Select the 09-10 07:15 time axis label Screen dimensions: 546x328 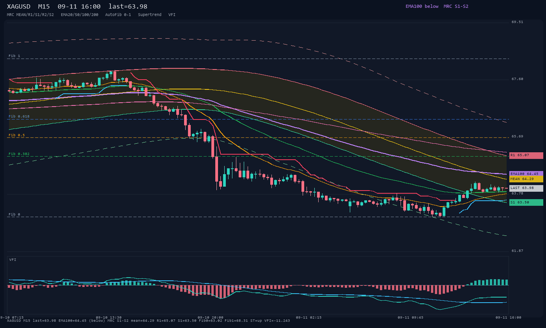tap(12, 317)
